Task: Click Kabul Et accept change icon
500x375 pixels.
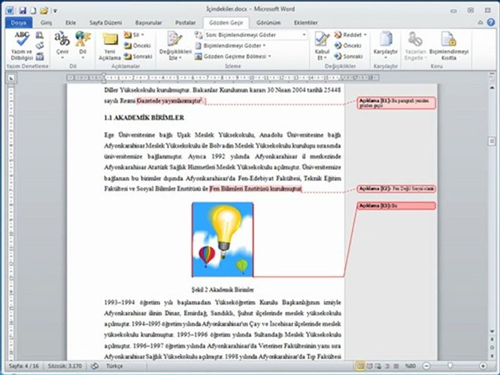Action: (x=322, y=40)
